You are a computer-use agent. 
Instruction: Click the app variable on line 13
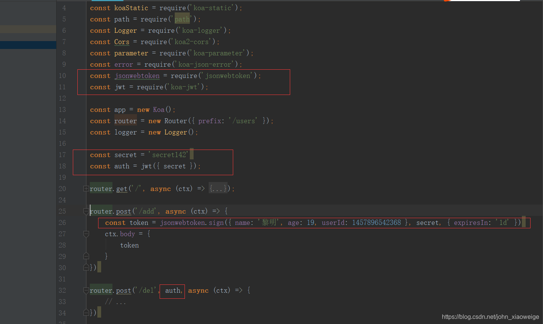coord(120,110)
